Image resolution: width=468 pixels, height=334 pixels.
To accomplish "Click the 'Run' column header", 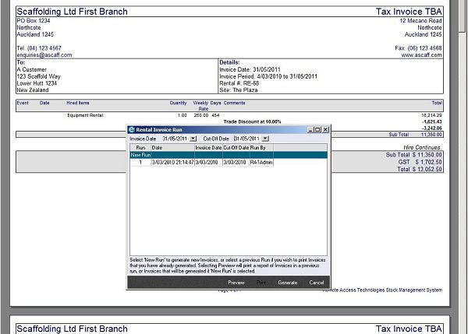I will click(140, 147).
